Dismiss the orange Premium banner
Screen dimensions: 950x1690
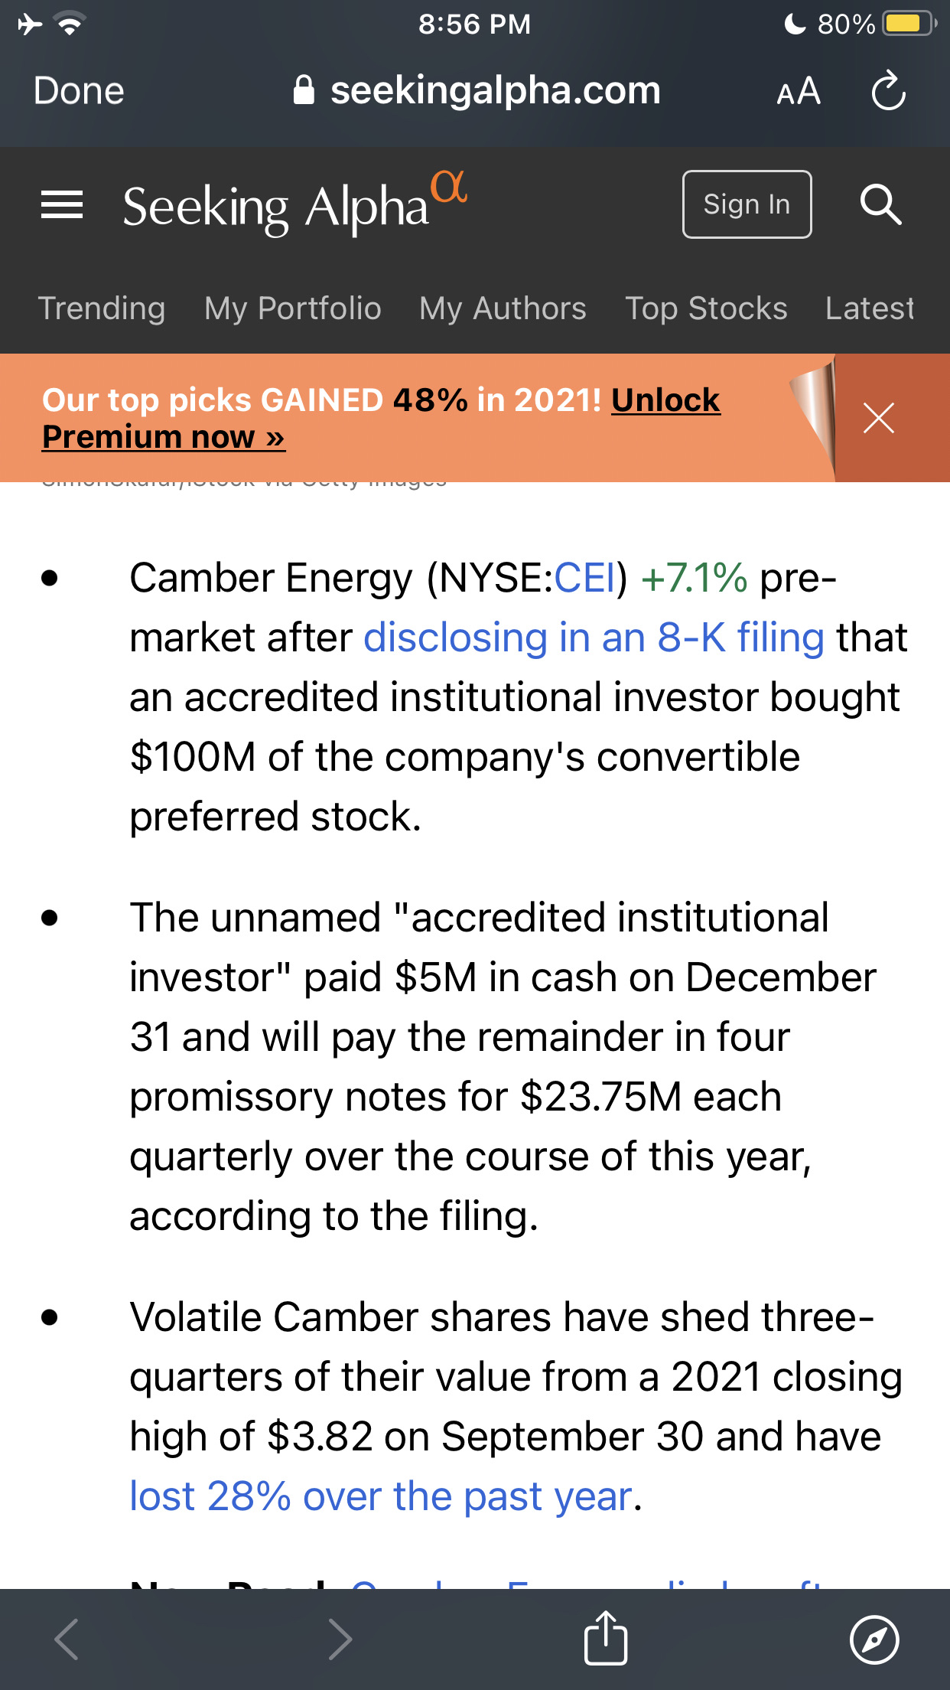[x=878, y=418]
